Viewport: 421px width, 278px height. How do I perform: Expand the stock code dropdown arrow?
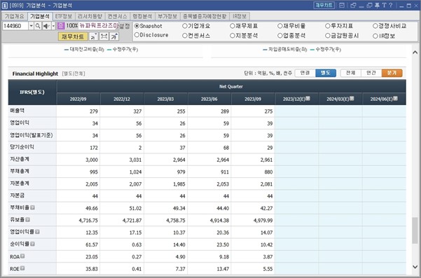click(x=31, y=26)
